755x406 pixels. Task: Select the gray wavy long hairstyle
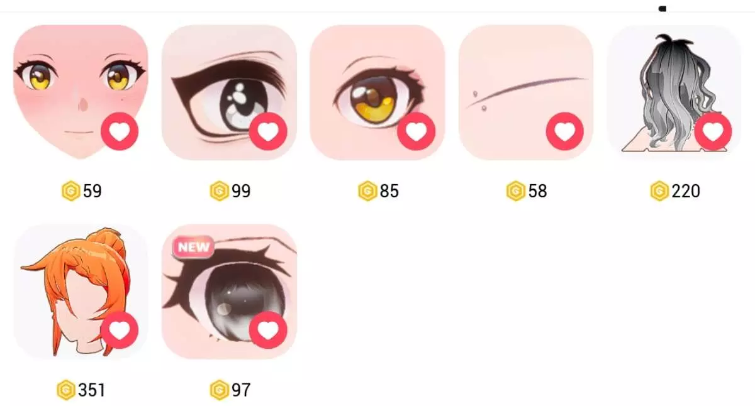tap(674, 92)
